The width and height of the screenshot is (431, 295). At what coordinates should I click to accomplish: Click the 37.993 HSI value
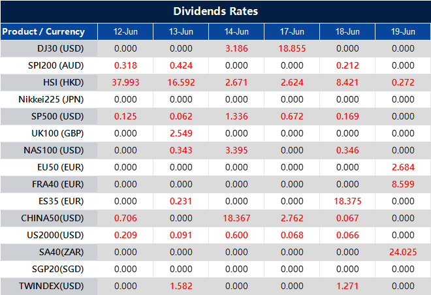[x=125, y=82]
